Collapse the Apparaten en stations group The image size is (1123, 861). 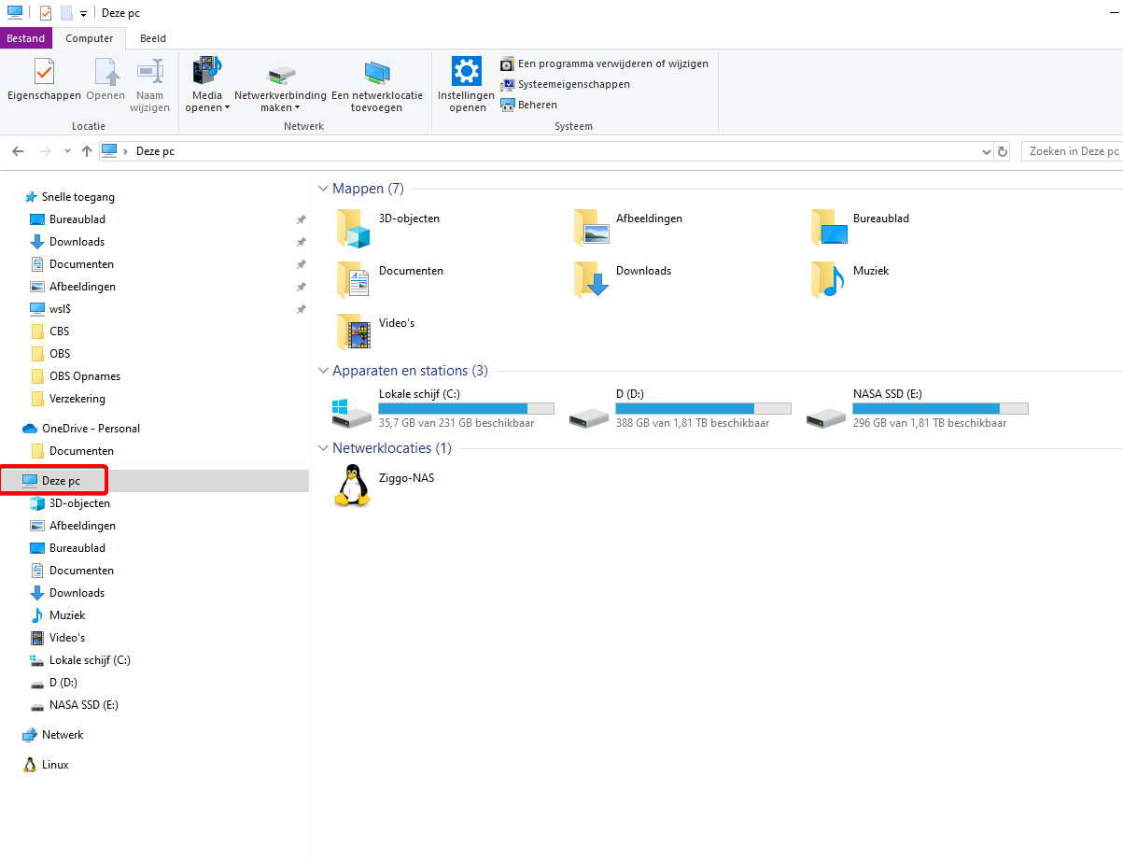(x=323, y=371)
